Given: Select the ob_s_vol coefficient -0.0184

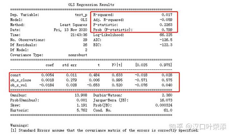Looking at the screenshot, I should pyautogui.click(x=46, y=85).
